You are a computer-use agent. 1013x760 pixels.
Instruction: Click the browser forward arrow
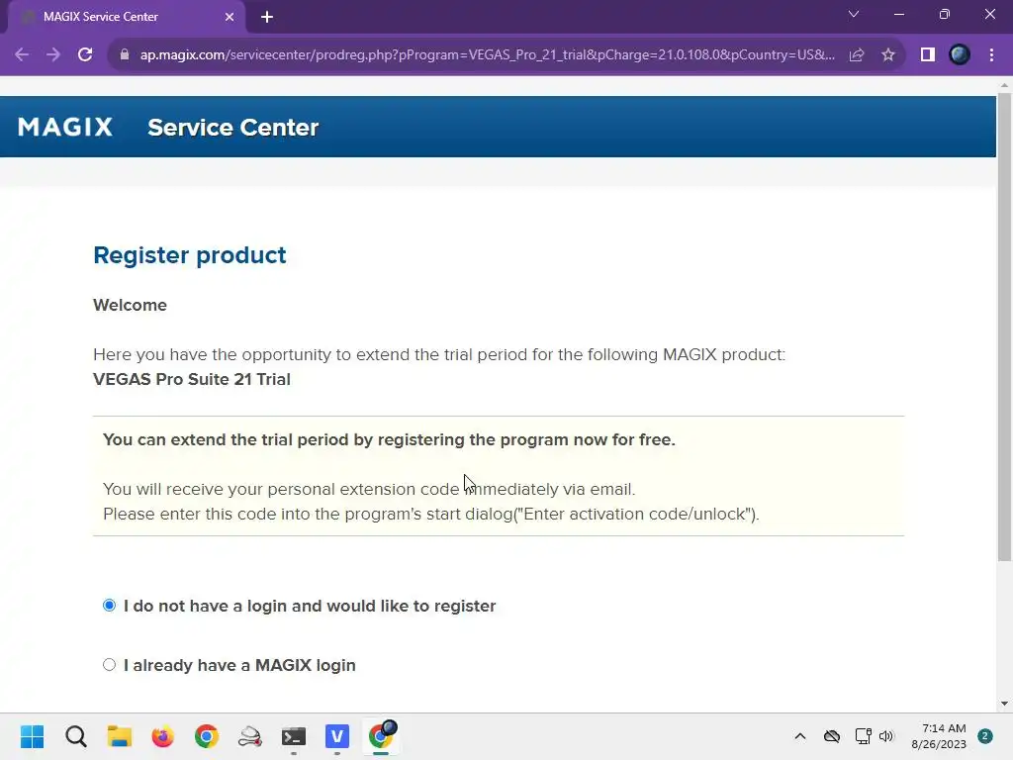click(53, 55)
